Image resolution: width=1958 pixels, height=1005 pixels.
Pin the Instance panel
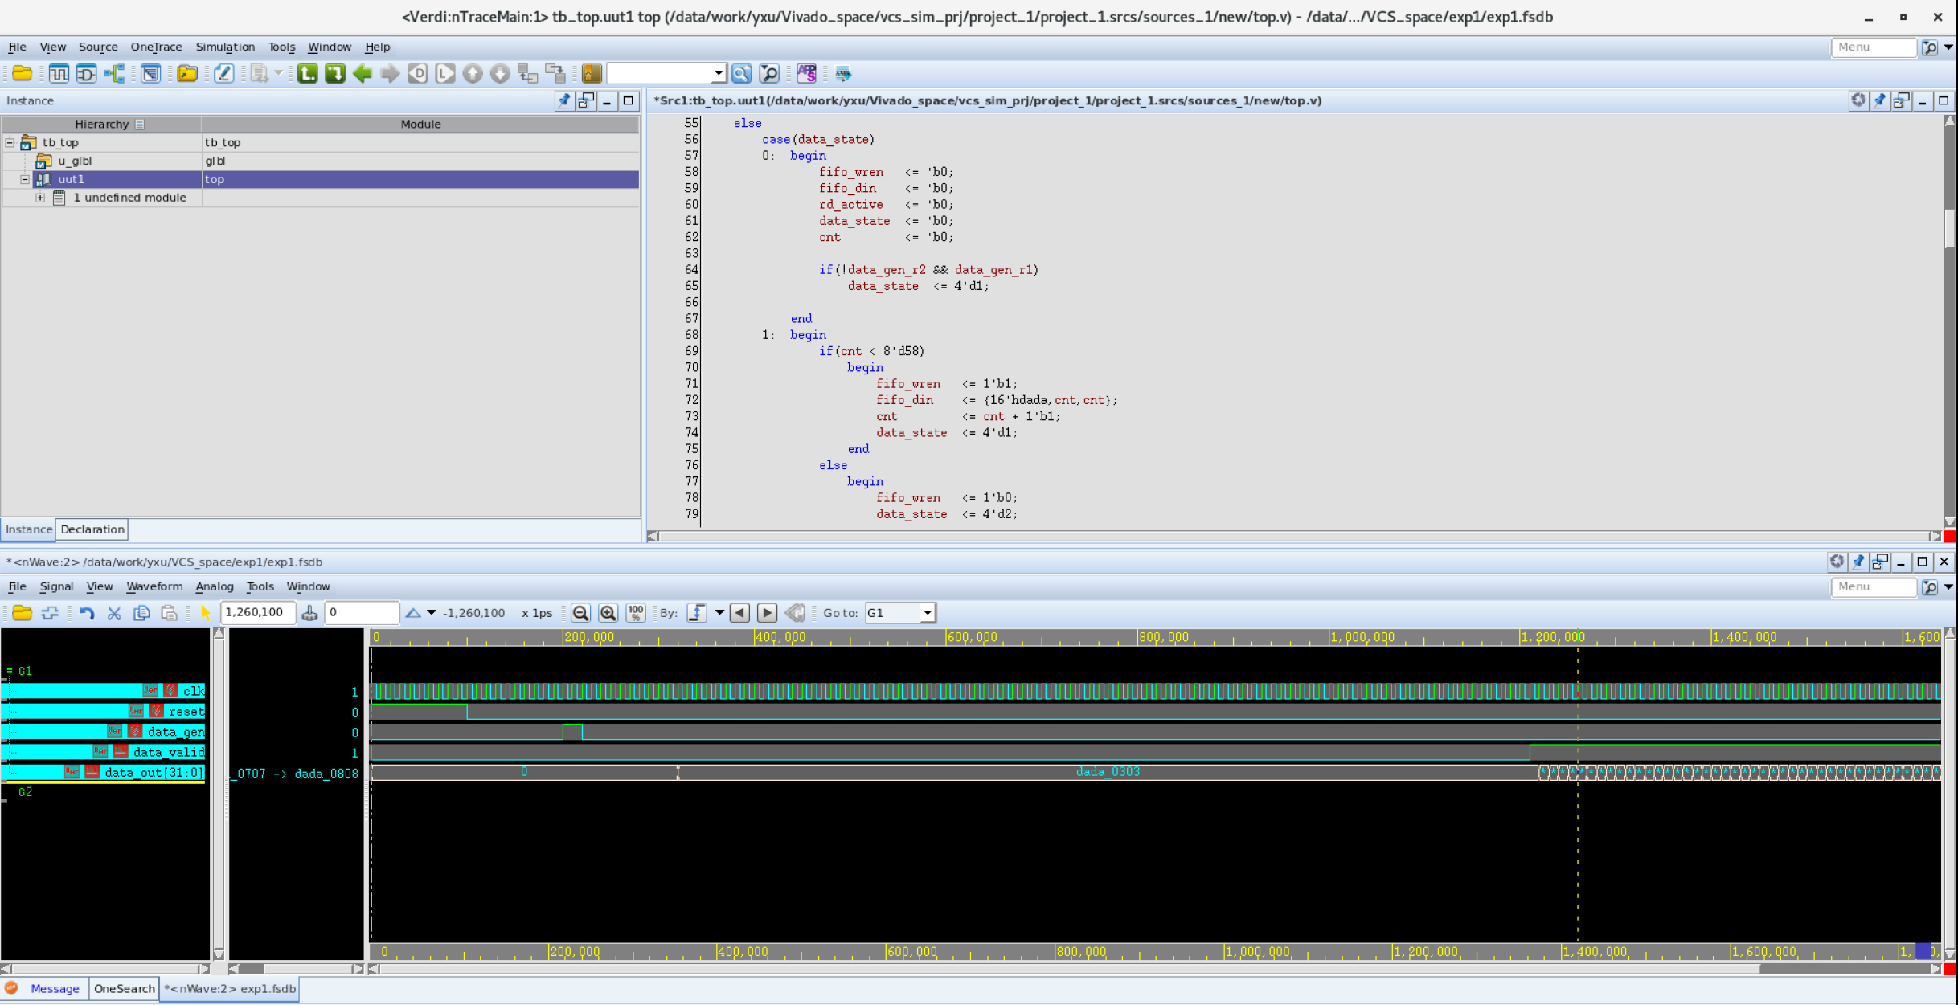(x=564, y=101)
